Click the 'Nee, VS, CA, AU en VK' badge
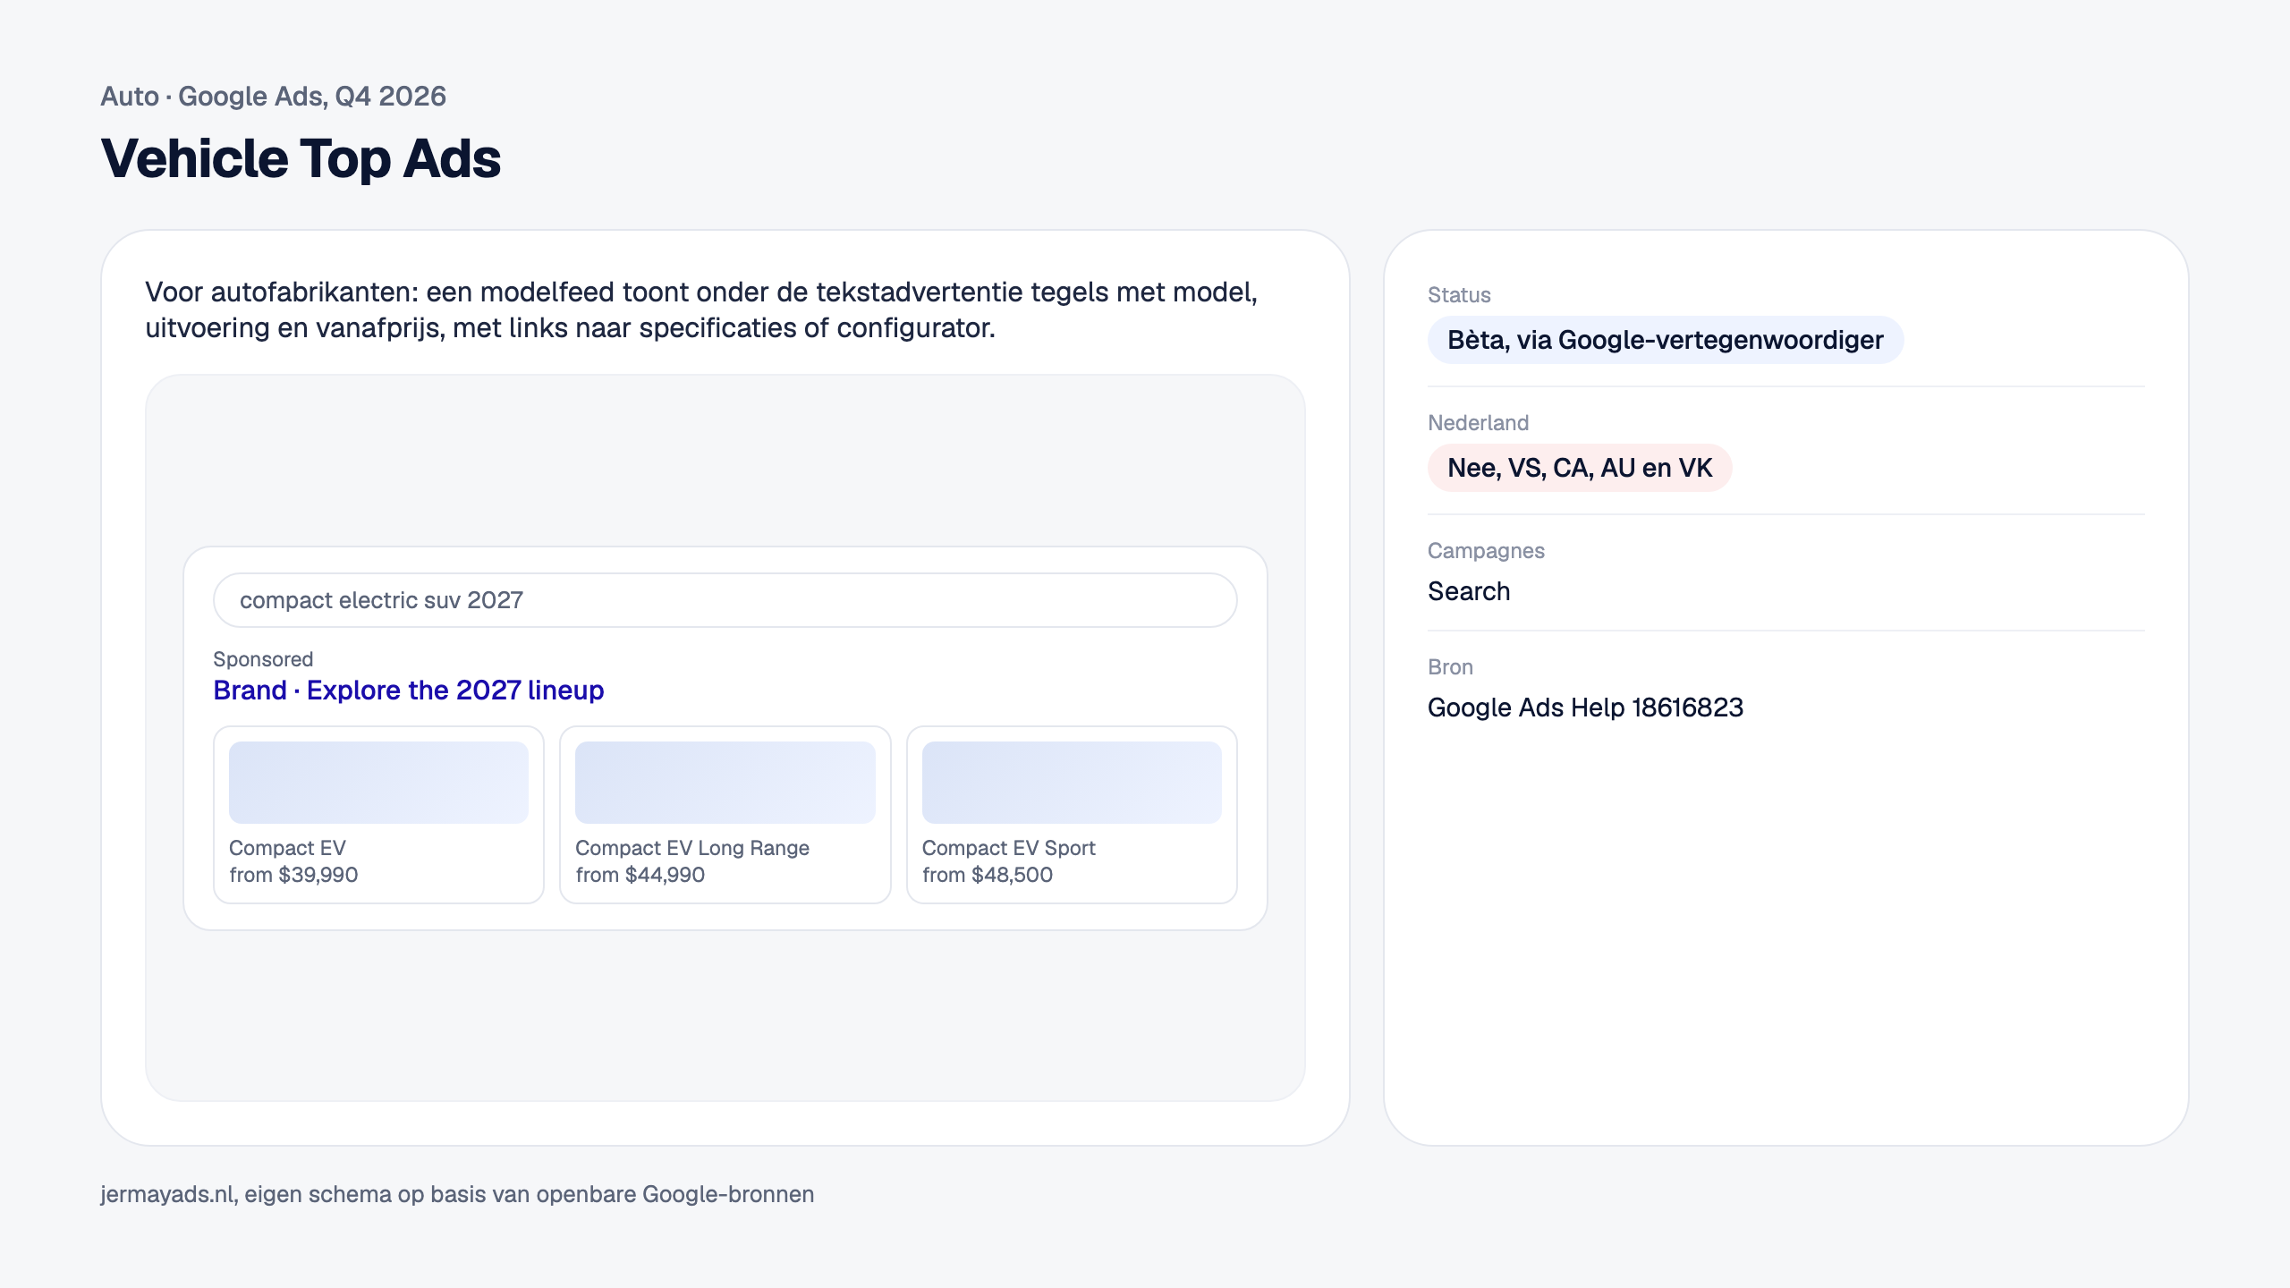The height and width of the screenshot is (1288, 2290). point(1580,468)
